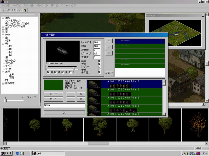Expand the 道 tree node

3,32
